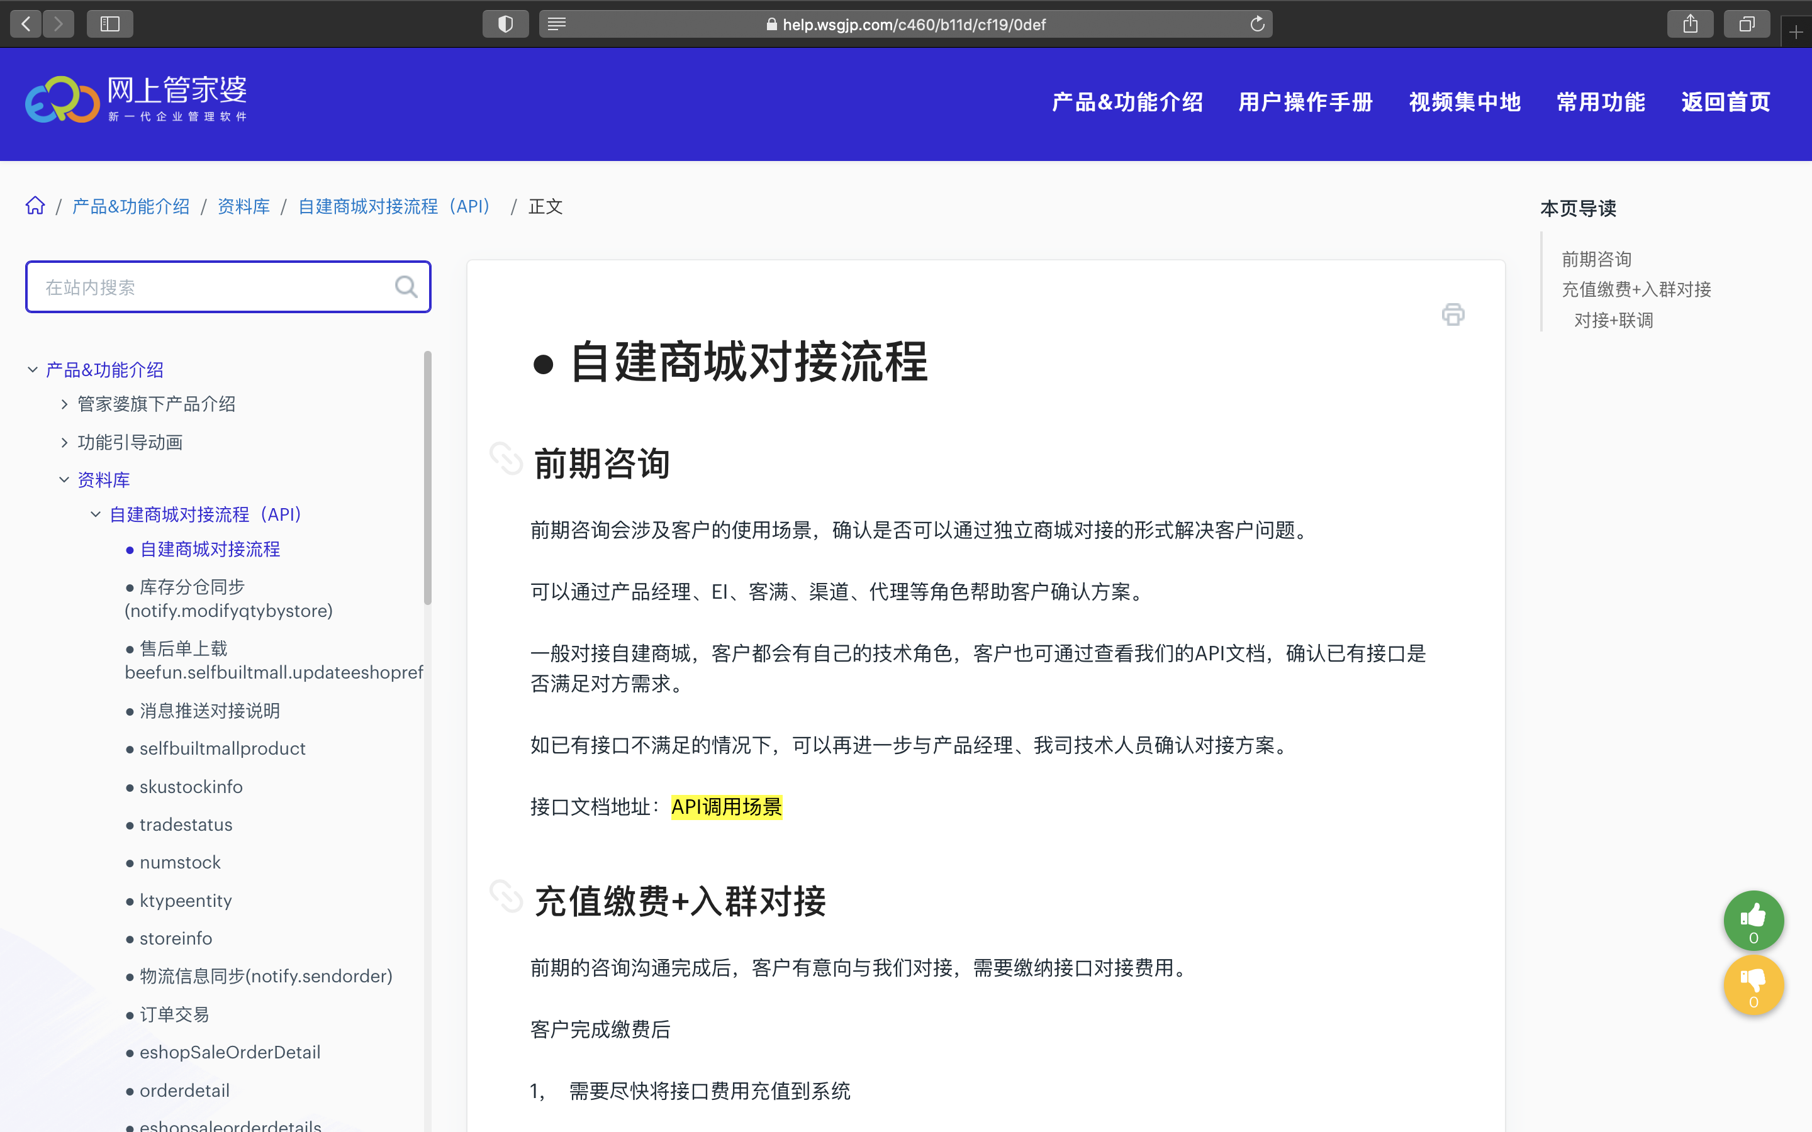
Task: Open 用户操作手册 in top navigation
Action: tap(1305, 102)
